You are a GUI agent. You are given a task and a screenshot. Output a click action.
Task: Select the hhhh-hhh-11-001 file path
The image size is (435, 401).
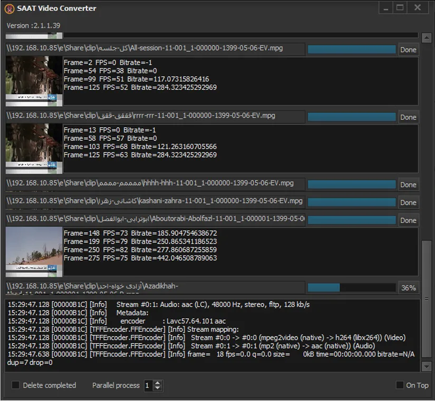pyautogui.click(x=155, y=183)
